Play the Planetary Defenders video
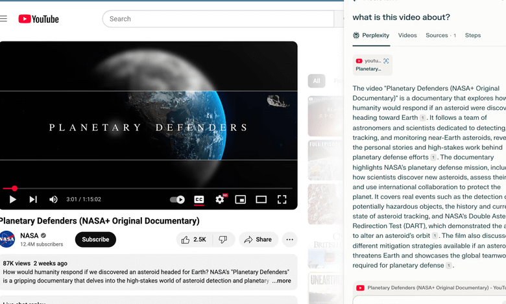The image size is (506, 304). (13, 200)
